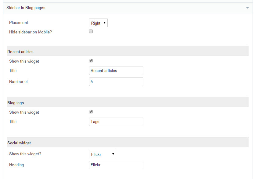The height and width of the screenshot is (179, 255).
Task: Click the Social widget dropdown arrow
Action: [113, 154]
